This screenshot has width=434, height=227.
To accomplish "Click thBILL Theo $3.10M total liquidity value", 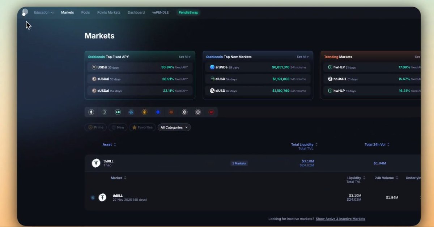I will [308, 161].
